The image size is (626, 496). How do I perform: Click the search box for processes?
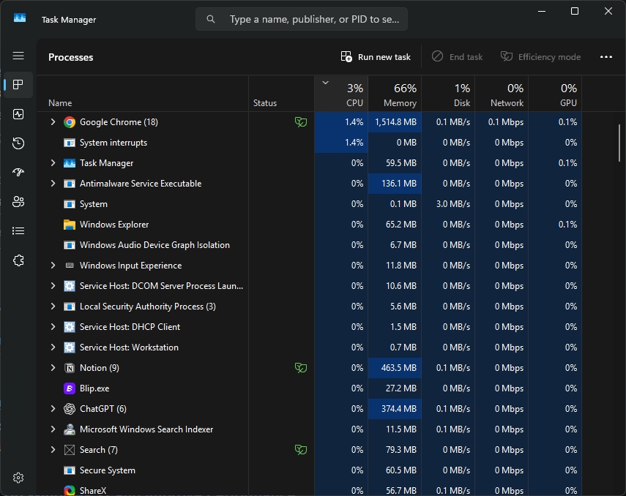point(302,20)
